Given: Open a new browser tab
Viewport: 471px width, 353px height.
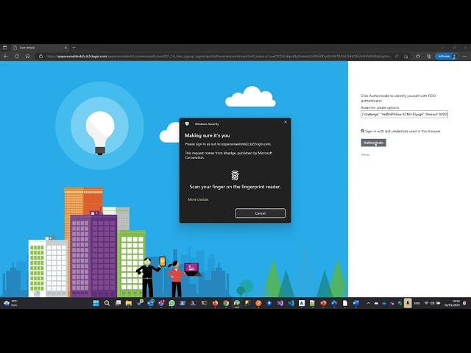Looking at the screenshot, I should point(74,47).
